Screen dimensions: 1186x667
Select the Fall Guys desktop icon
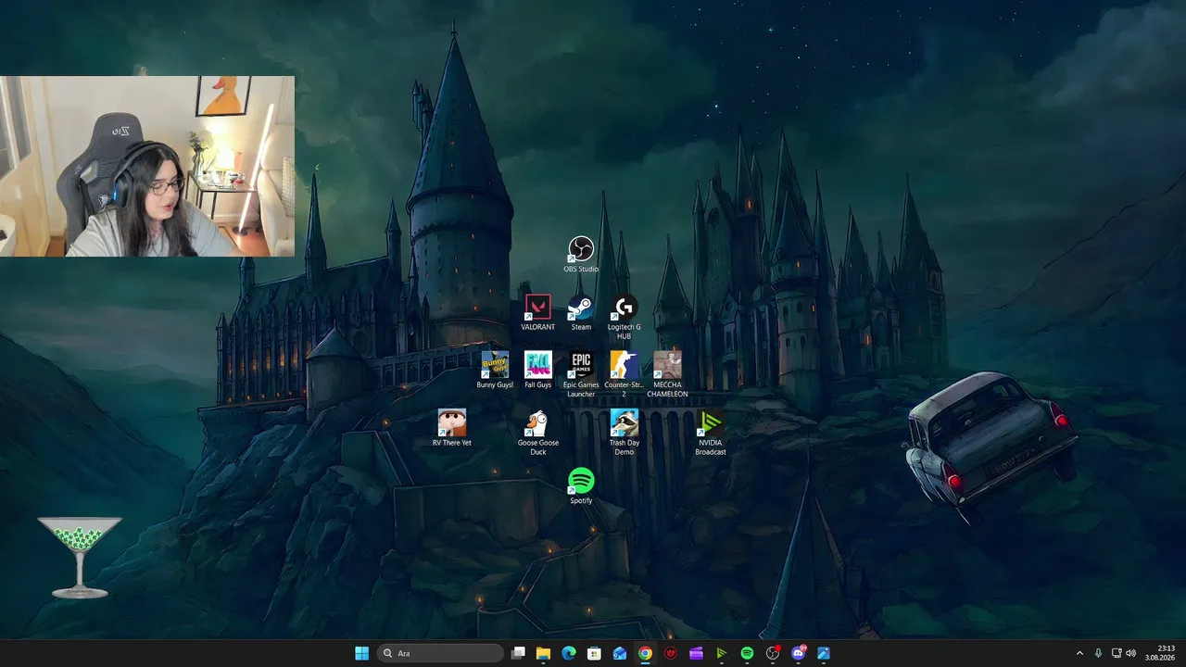(x=537, y=370)
